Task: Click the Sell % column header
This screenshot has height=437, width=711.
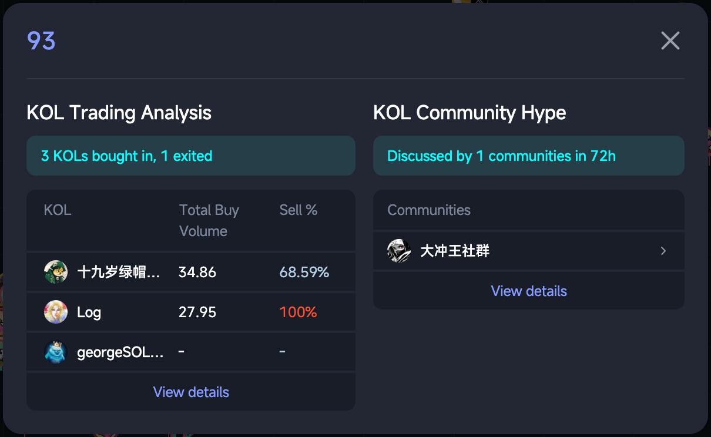Action: pos(299,210)
